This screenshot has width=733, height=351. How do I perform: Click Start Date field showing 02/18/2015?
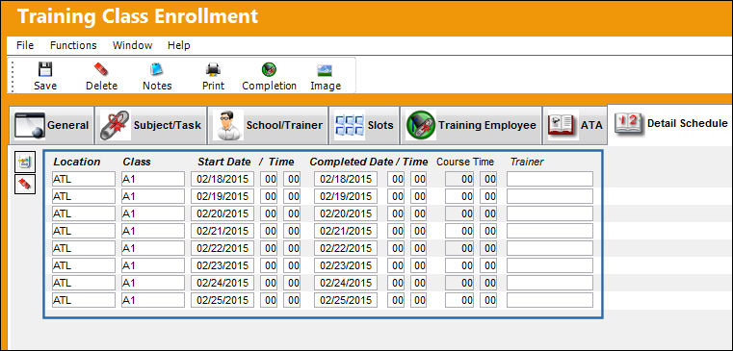223,179
